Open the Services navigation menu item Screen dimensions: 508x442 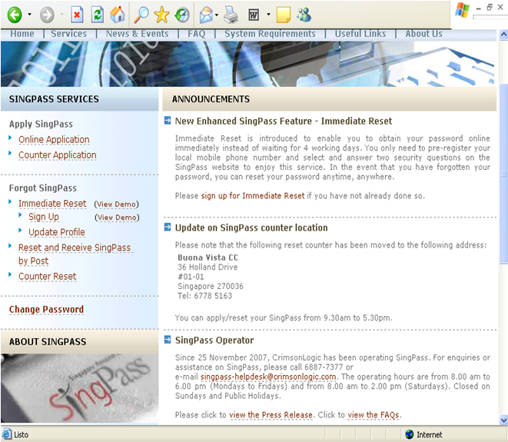click(x=68, y=34)
